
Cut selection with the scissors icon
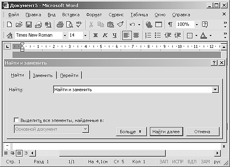(91, 25)
